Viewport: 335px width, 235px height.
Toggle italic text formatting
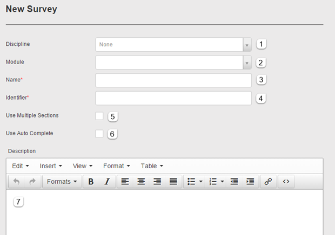point(106,182)
